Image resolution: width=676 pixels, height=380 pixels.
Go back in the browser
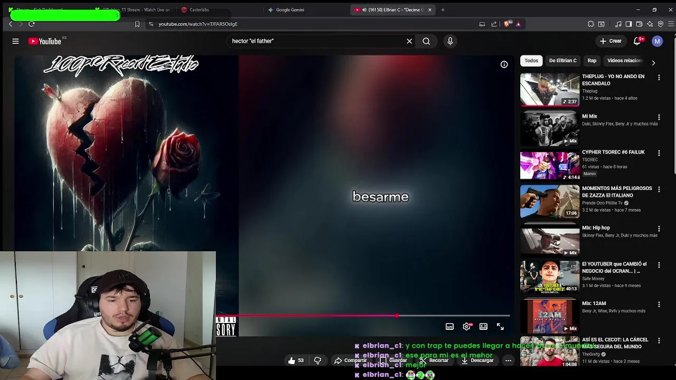pyautogui.click(x=11, y=24)
